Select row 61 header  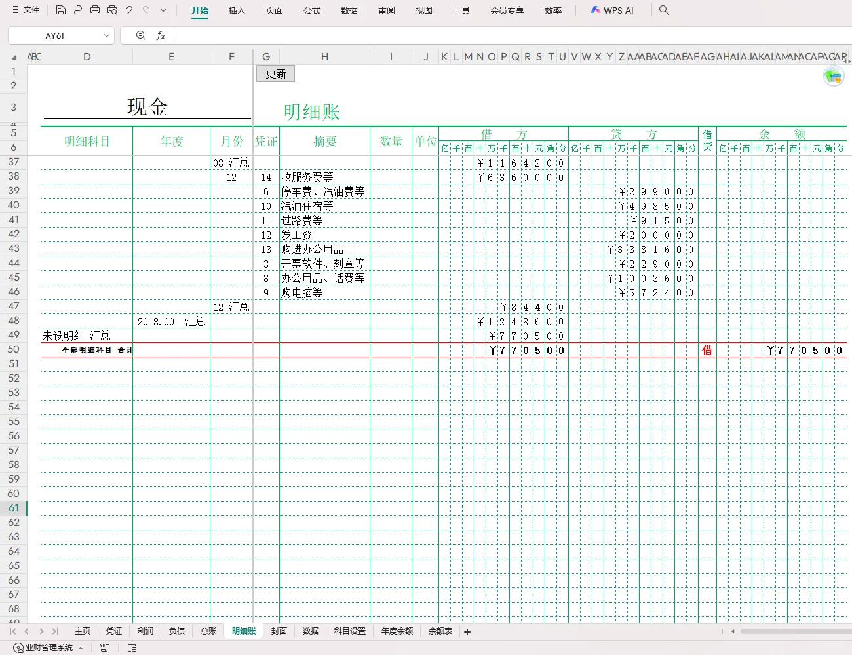(14, 508)
